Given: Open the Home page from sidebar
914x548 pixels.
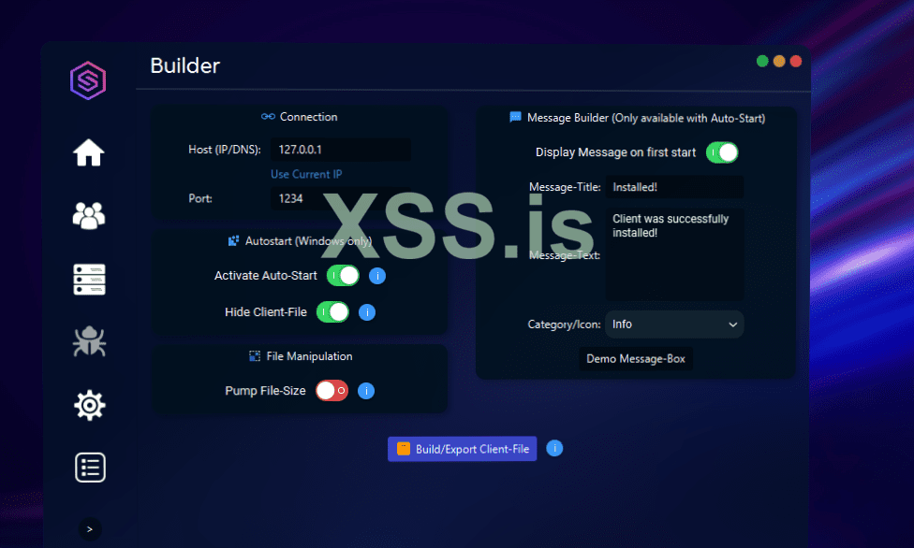Looking at the screenshot, I should click(x=89, y=152).
